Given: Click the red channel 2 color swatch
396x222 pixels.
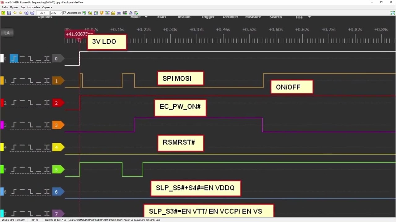Looking at the screenshot, I should 2,103.
